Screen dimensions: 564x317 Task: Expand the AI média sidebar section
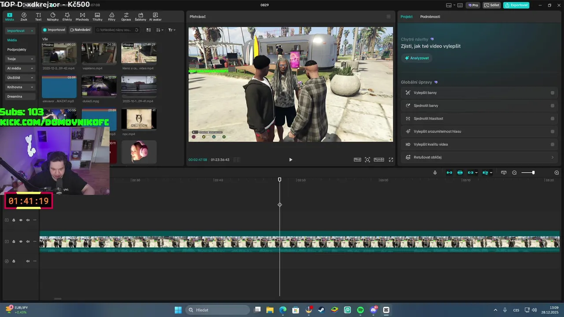pos(32,68)
